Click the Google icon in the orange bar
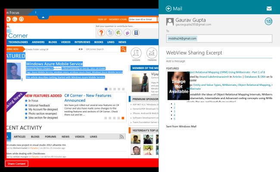The width and height of the screenshot is (280, 172). click(x=15, y=19)
